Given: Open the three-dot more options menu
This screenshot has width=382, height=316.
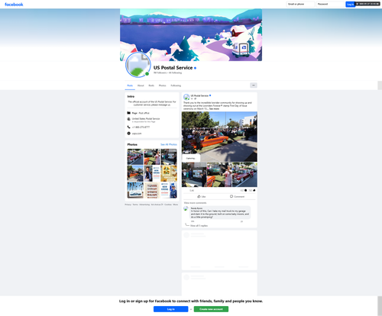Looking at the screenshot, I should click(254, 85).
